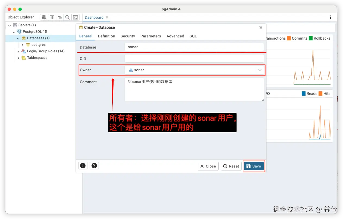Expand the Tablespaces node
Image resolution: width=343 pixels, height=219 pixels.
coord(18,58)
